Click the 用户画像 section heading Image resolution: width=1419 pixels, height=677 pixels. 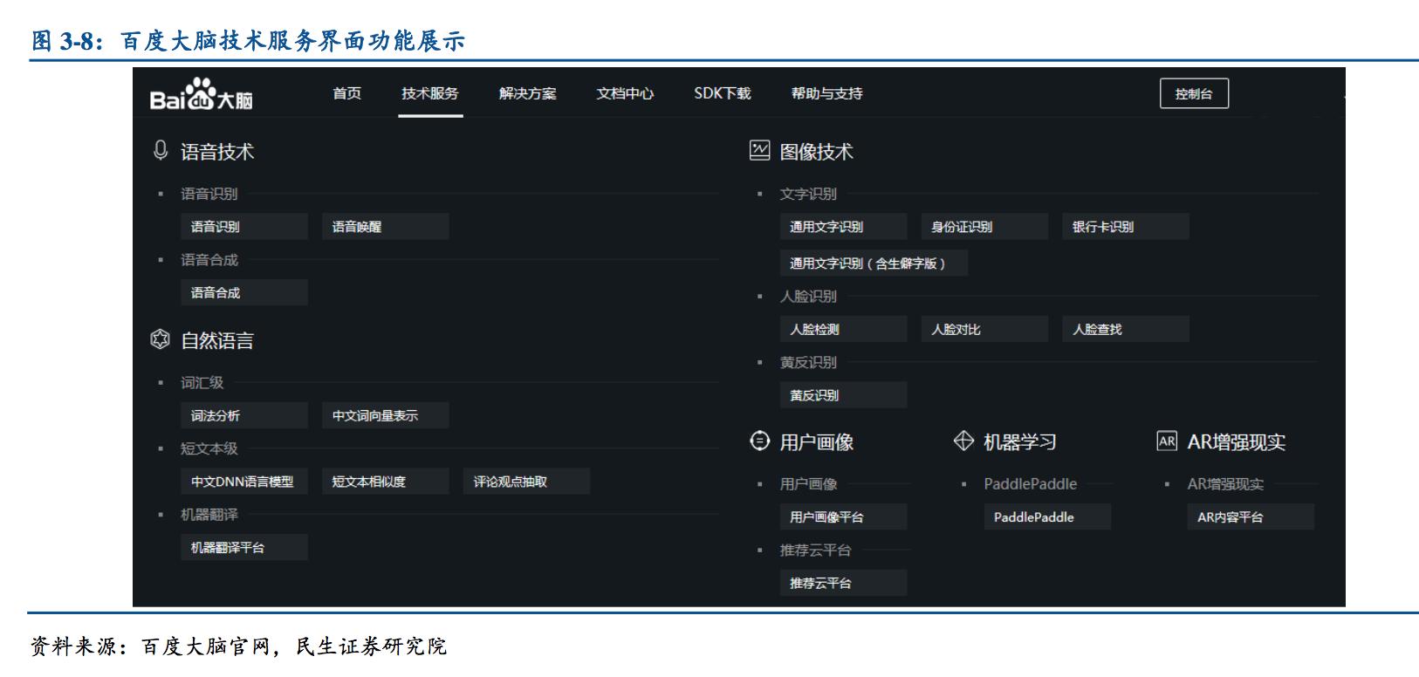[816, 442]
